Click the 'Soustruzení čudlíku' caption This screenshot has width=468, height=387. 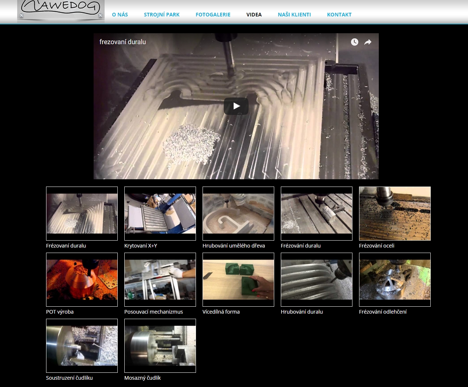69,378
